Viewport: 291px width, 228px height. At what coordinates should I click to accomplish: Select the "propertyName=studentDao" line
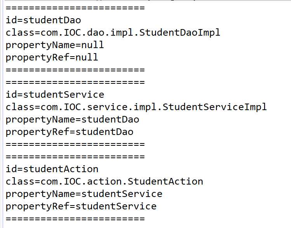pos(72,119)
